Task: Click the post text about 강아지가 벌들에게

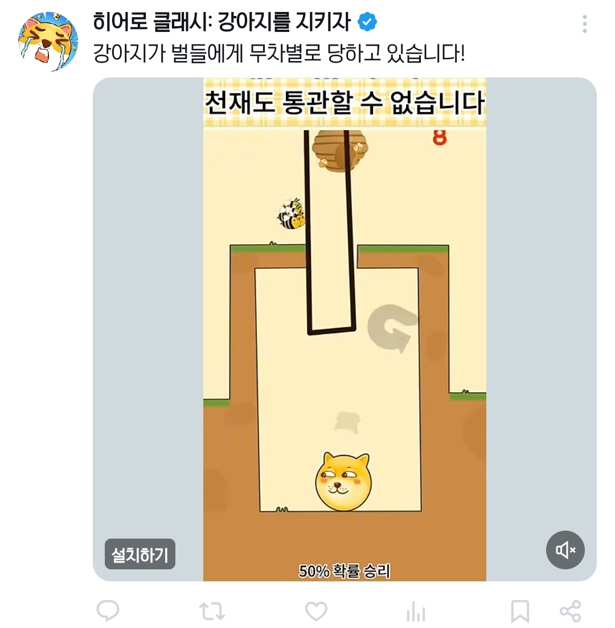Action: [279, 54]
